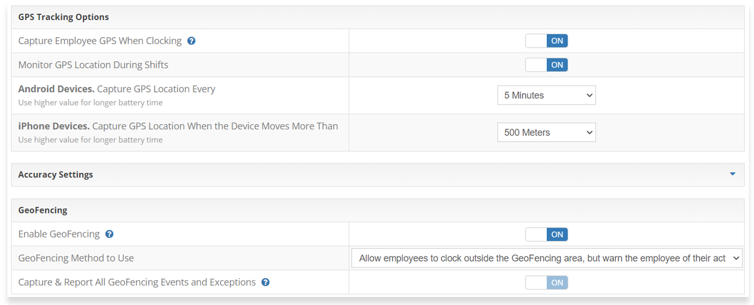Image resolution: width=754 pixels, height=305 pixels.
Task: Toggle Capture Employee GPS When Clocking switch
Action: [x=546, y=41]
